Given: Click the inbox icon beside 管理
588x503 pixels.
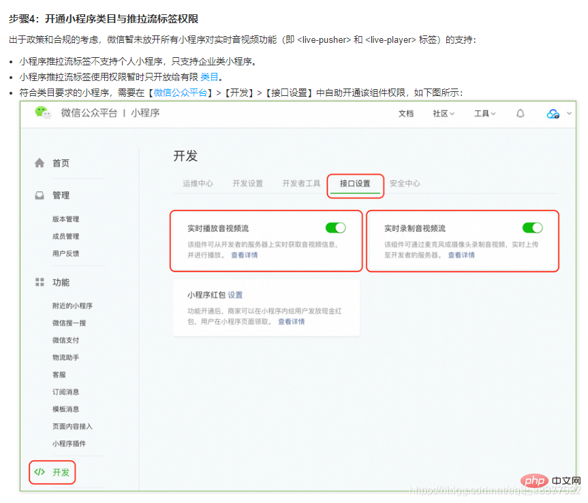Looking at the screenshot, I should point(40,195).
